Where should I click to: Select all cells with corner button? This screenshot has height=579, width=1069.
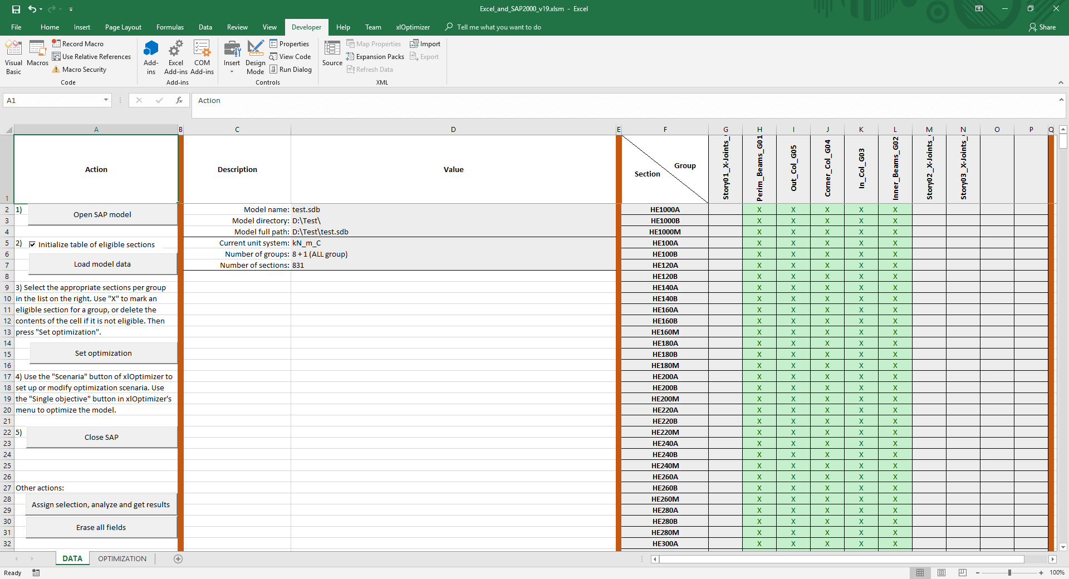pyautogui.click(x=8, y=130)
